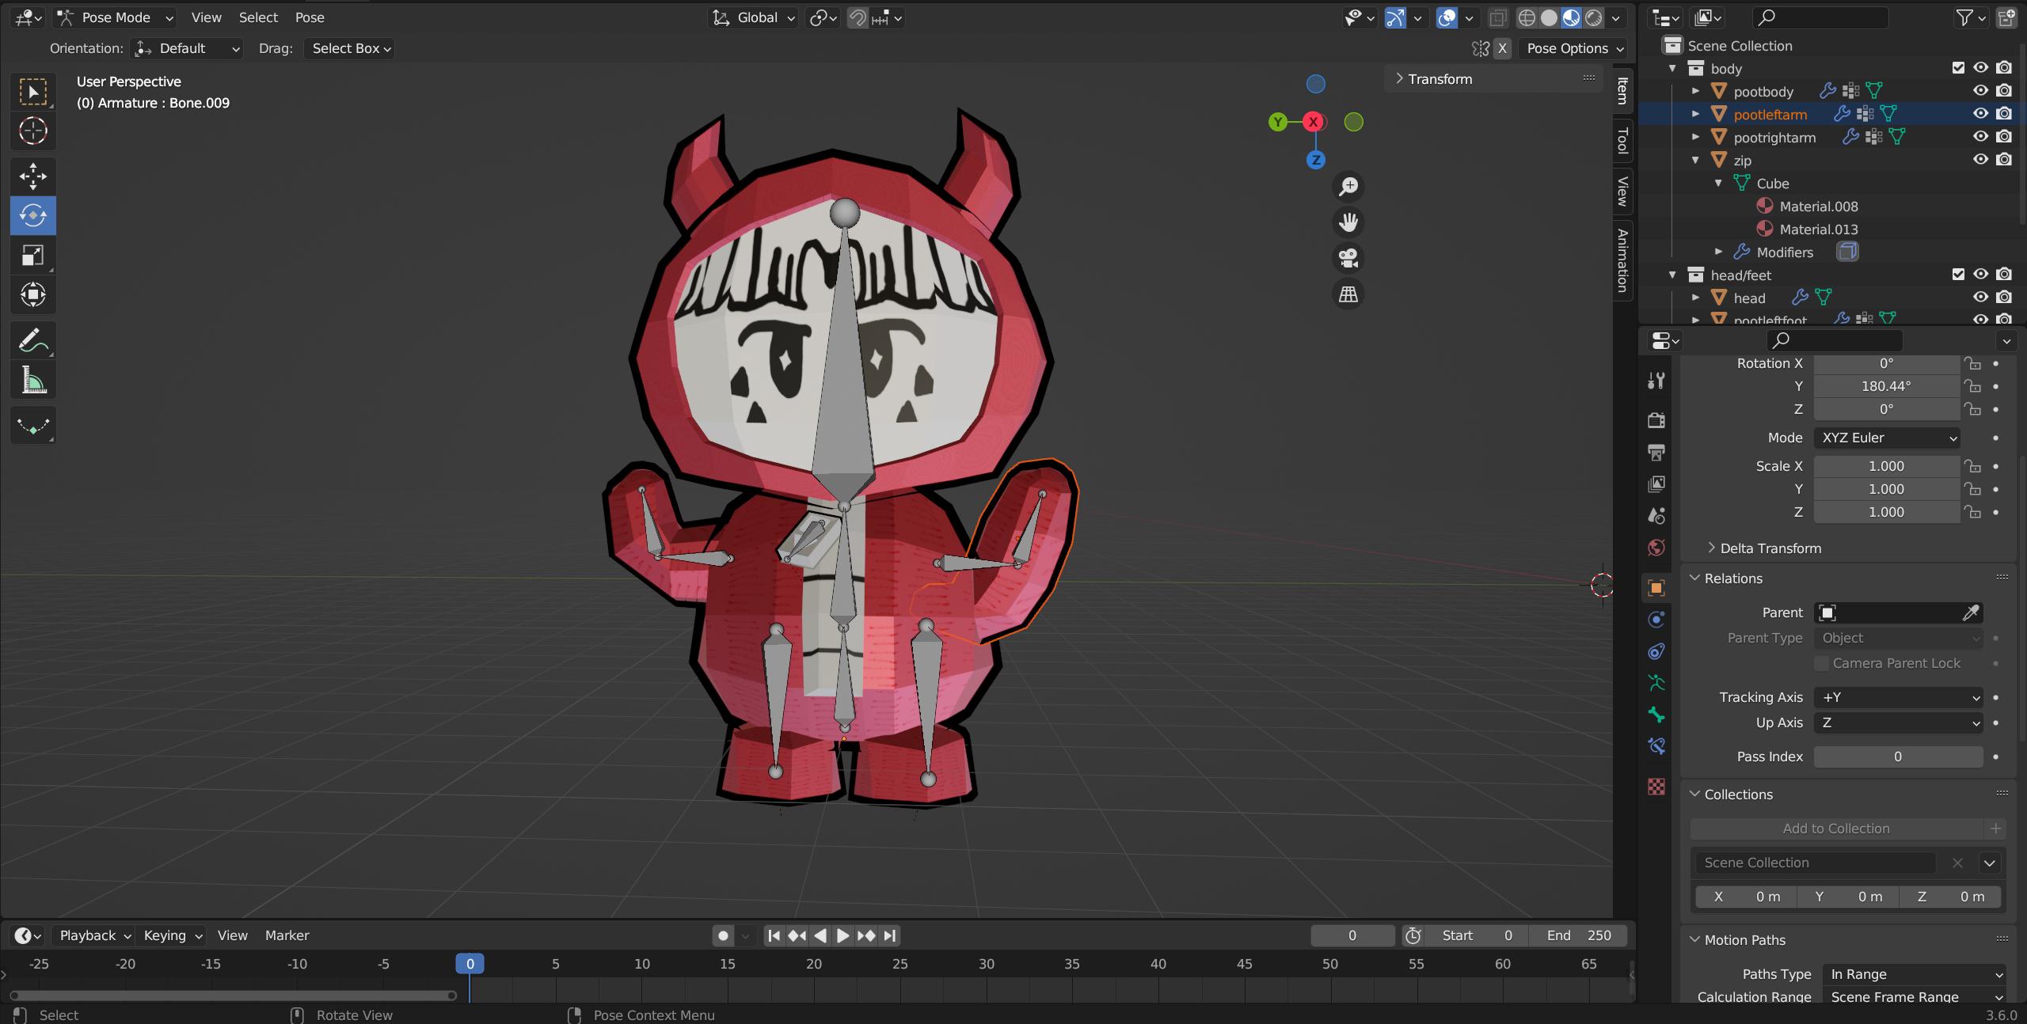Viewport: 2027px width, 1024px height.
Task: Open the World properties tab
Action: 1656,548
